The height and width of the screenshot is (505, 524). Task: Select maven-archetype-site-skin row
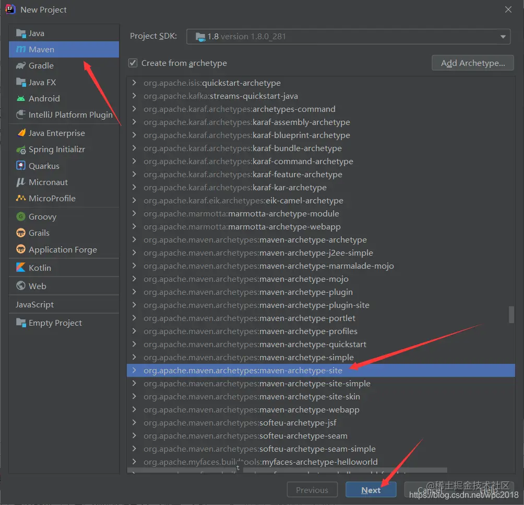pyautogui.click(x=321, y=396)
